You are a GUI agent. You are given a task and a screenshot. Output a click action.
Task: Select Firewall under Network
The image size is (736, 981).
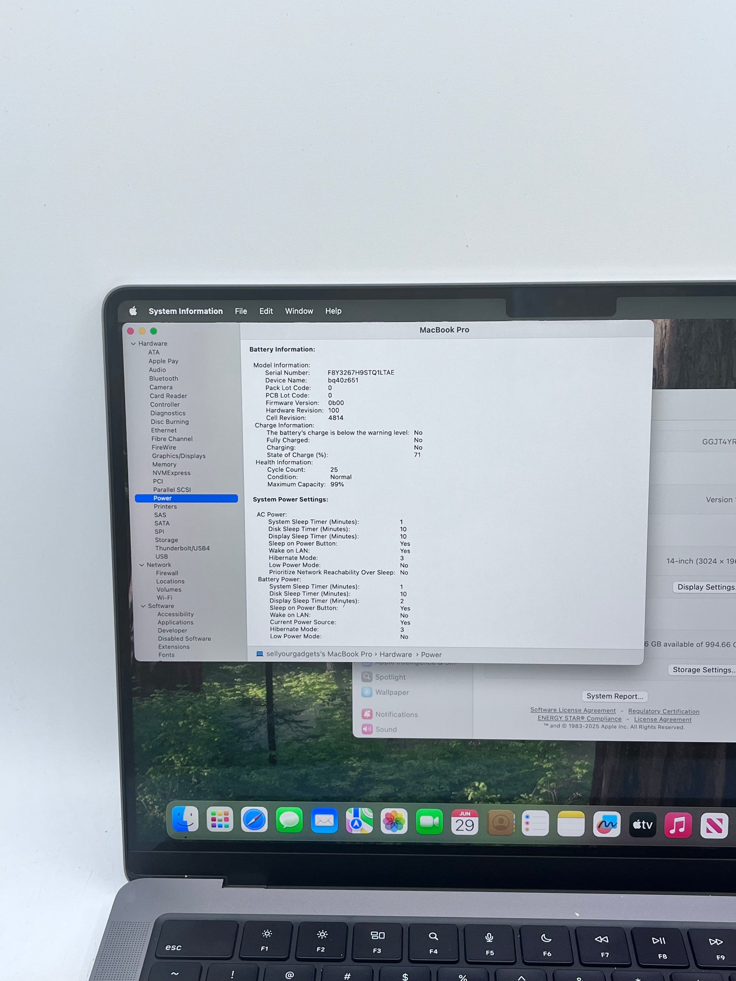pyautogui.click(x=167, y=573)
